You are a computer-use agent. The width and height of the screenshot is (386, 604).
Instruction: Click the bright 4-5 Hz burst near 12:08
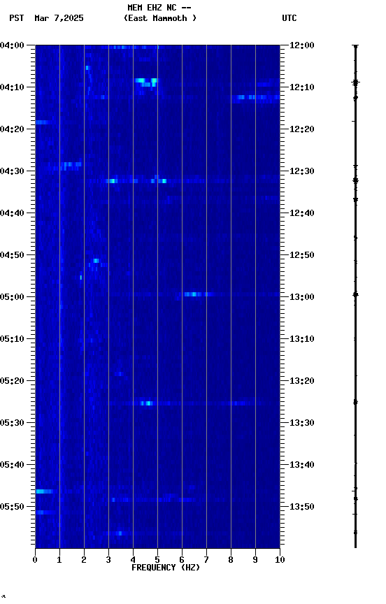[x=146, y=82]
